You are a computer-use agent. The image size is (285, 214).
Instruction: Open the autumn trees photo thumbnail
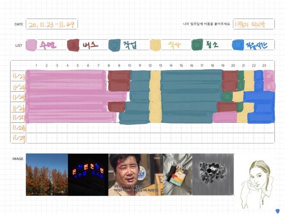point(47,175)
